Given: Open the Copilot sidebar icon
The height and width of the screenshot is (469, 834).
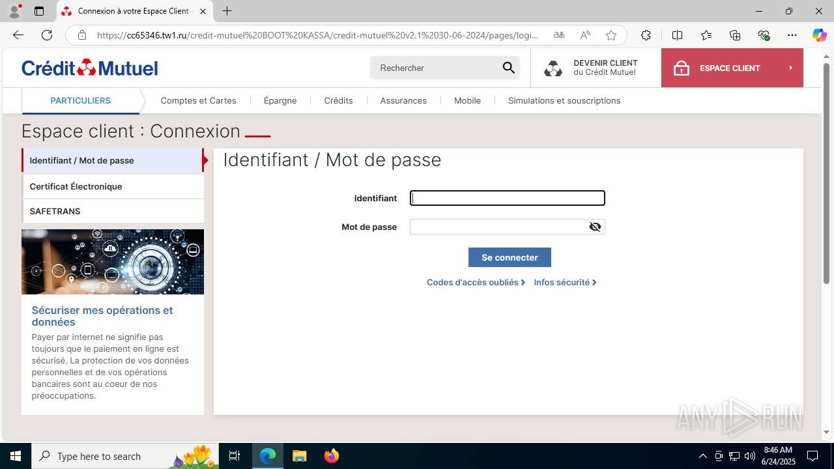Looking at the screenshot, I should [819, 35].
